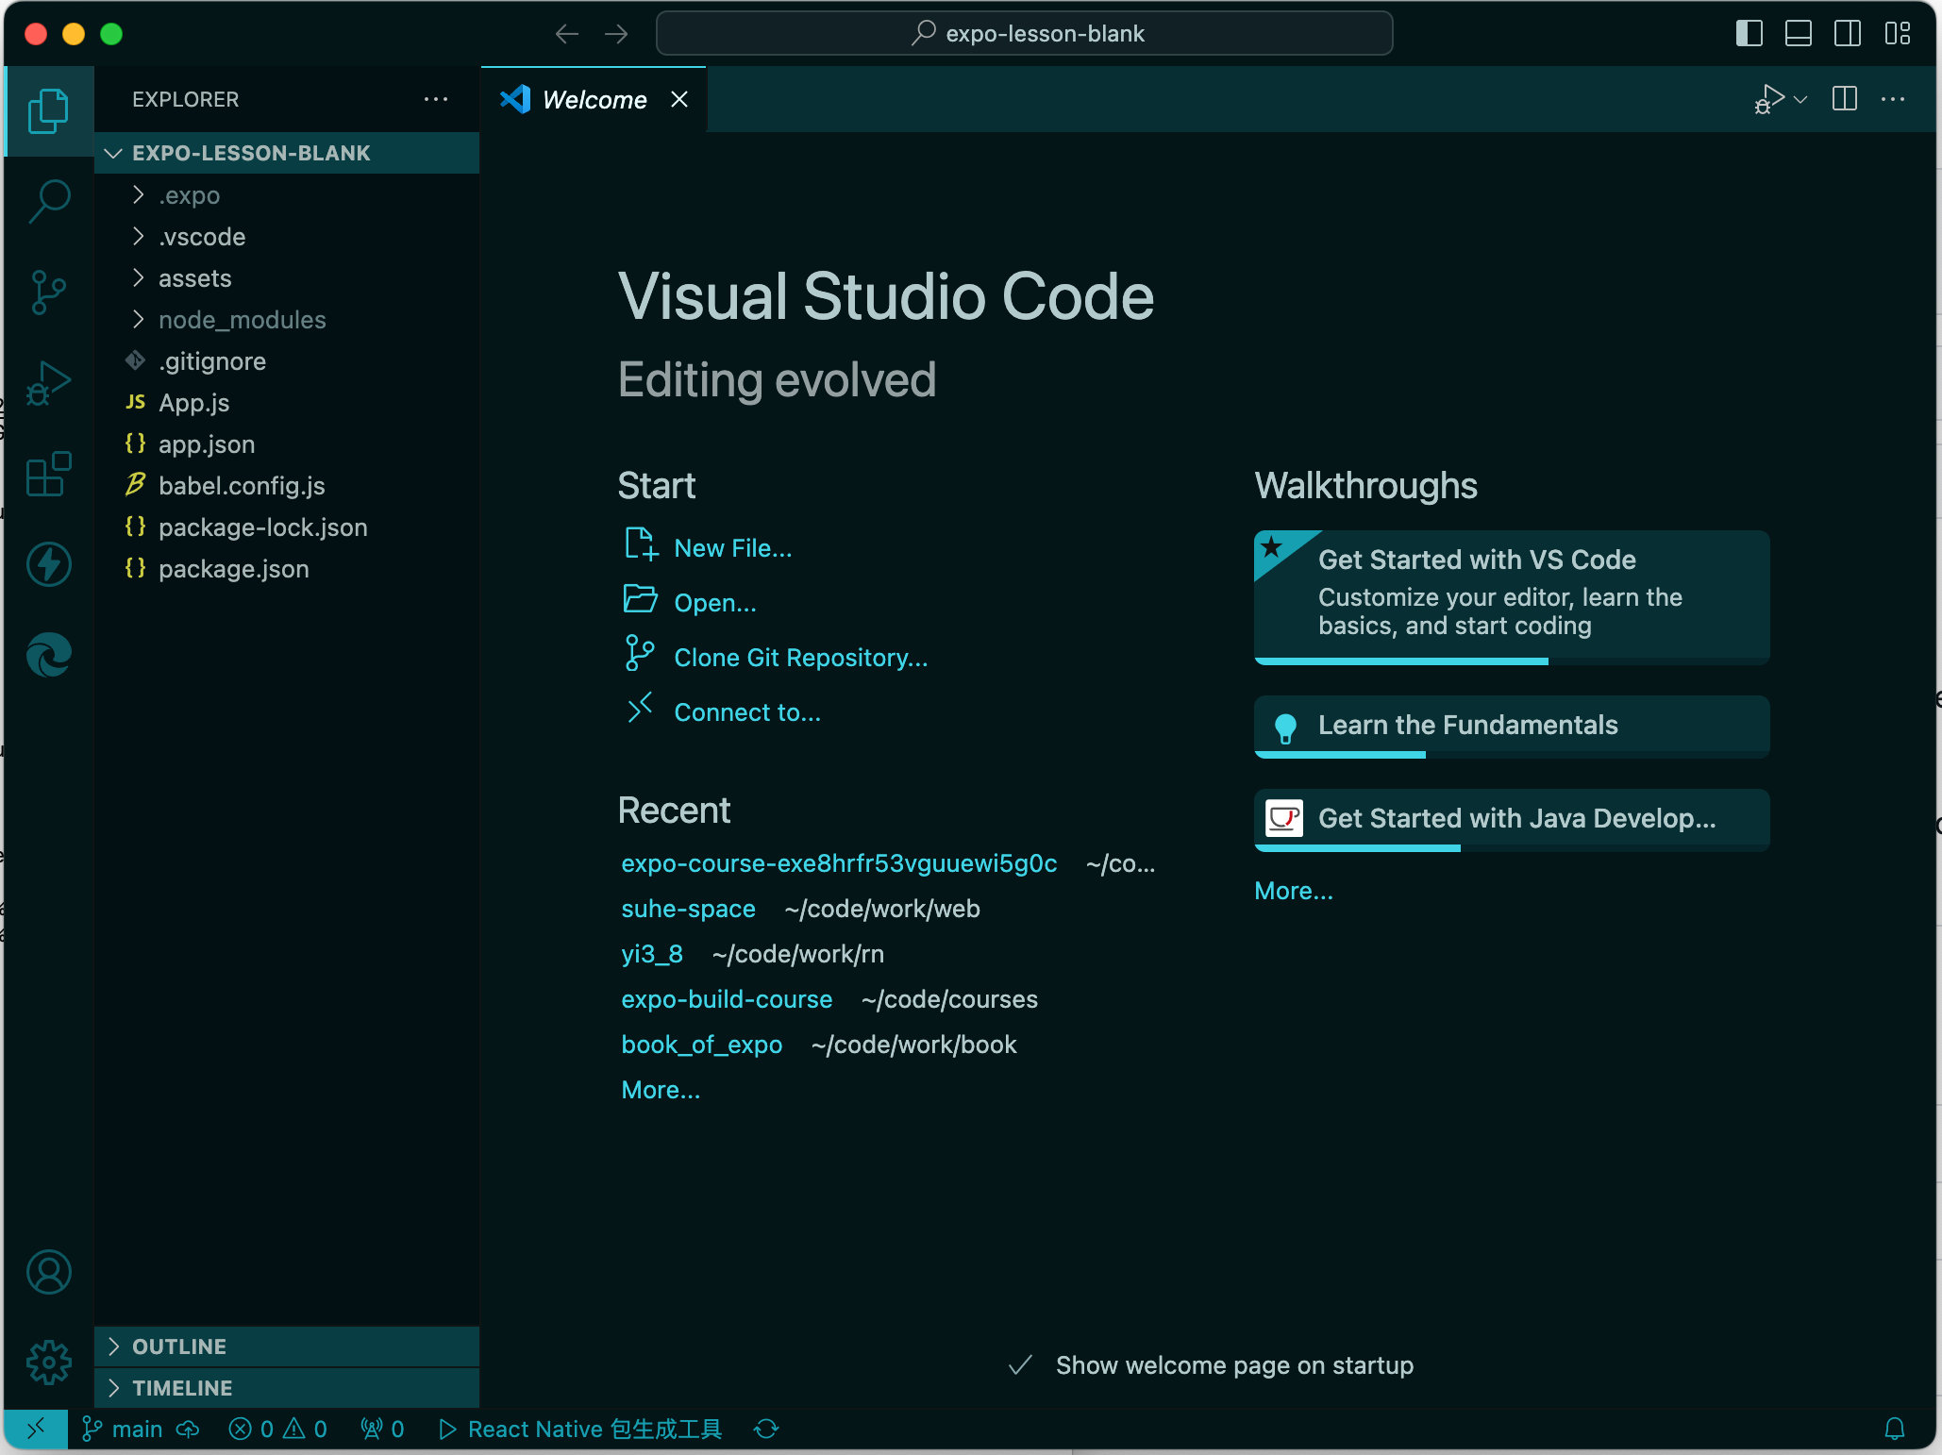Expand the OUTLINE section
The image size is (1942, 1455).
tap(287, 1346)
